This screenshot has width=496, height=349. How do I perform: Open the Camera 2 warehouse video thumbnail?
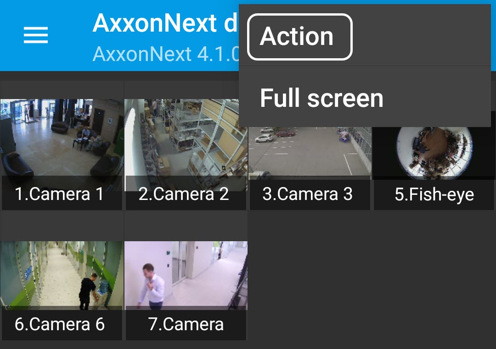coord(186,138)
